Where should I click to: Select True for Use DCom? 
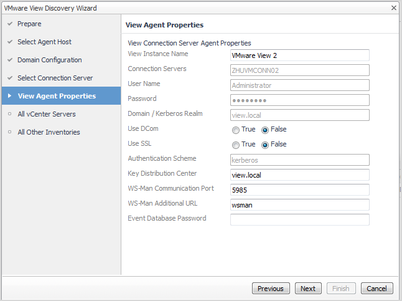(236, 130)
